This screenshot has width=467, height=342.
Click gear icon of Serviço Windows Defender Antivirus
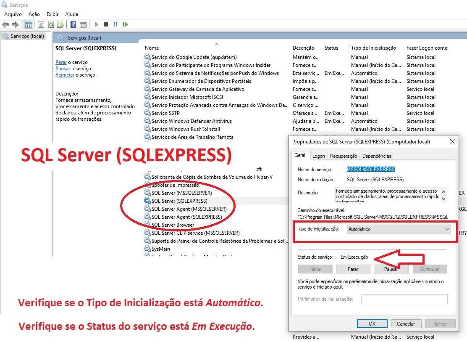pos(147,121)
